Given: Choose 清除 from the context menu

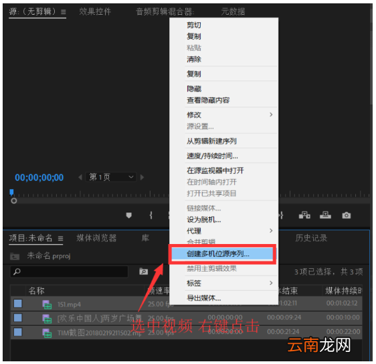Looking at the screenshot, I should coord(194,59).
